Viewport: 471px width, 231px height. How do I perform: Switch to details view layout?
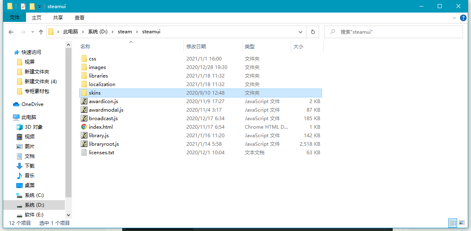pos(452,223)
